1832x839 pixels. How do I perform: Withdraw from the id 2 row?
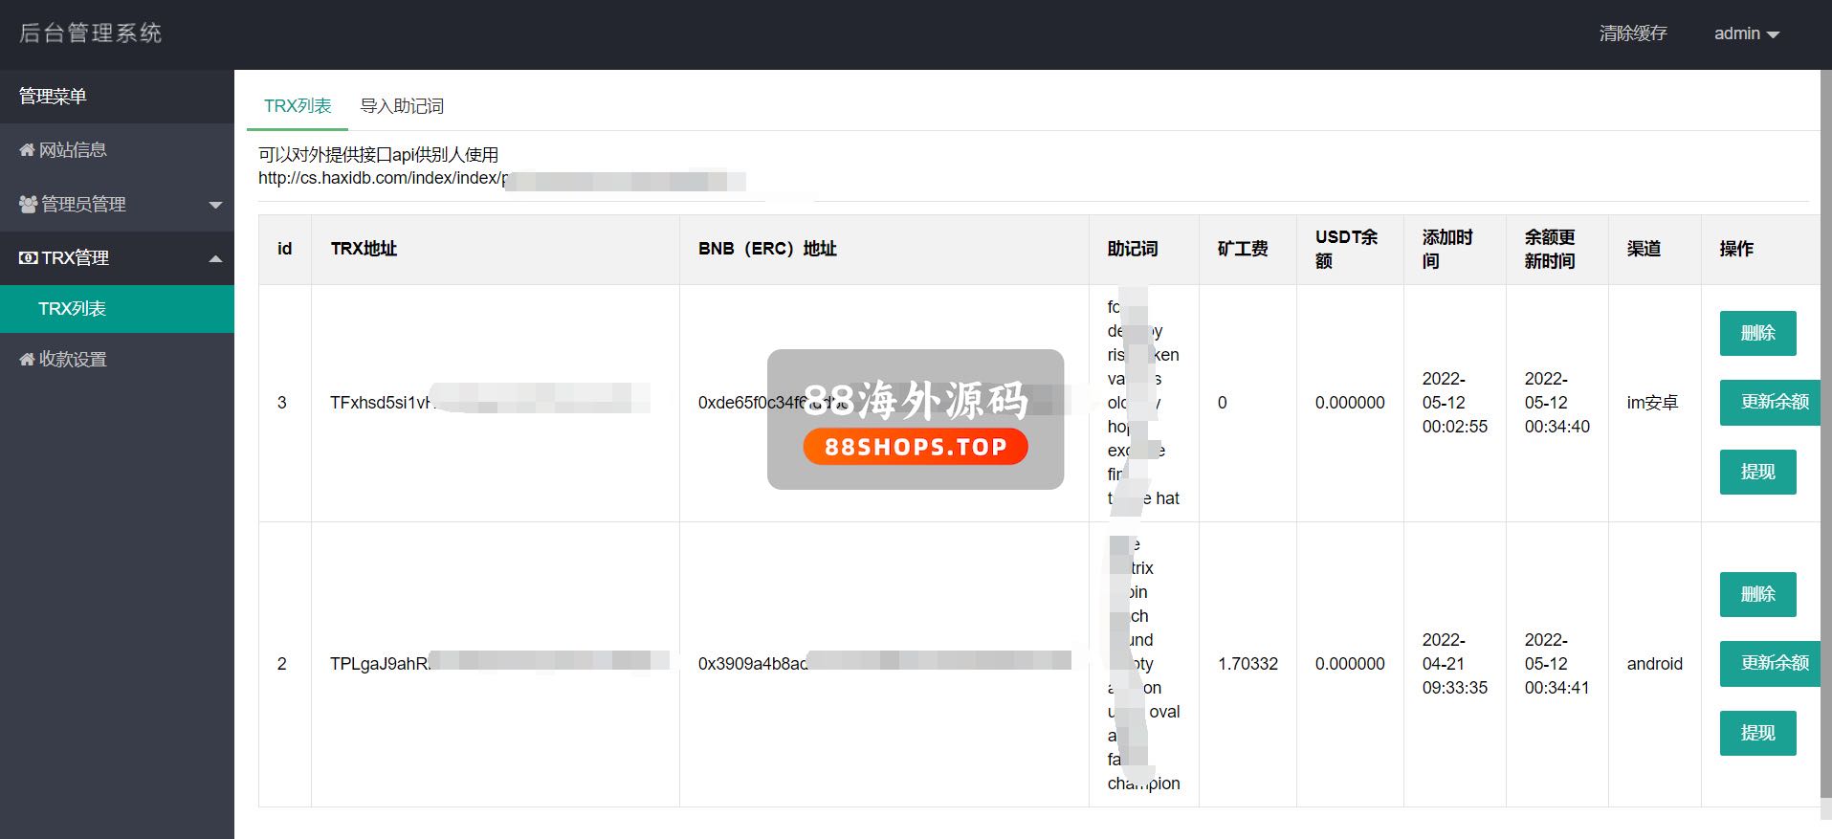coord(1757,733)
